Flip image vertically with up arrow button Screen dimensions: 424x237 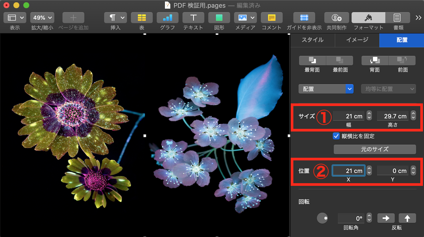407,218
